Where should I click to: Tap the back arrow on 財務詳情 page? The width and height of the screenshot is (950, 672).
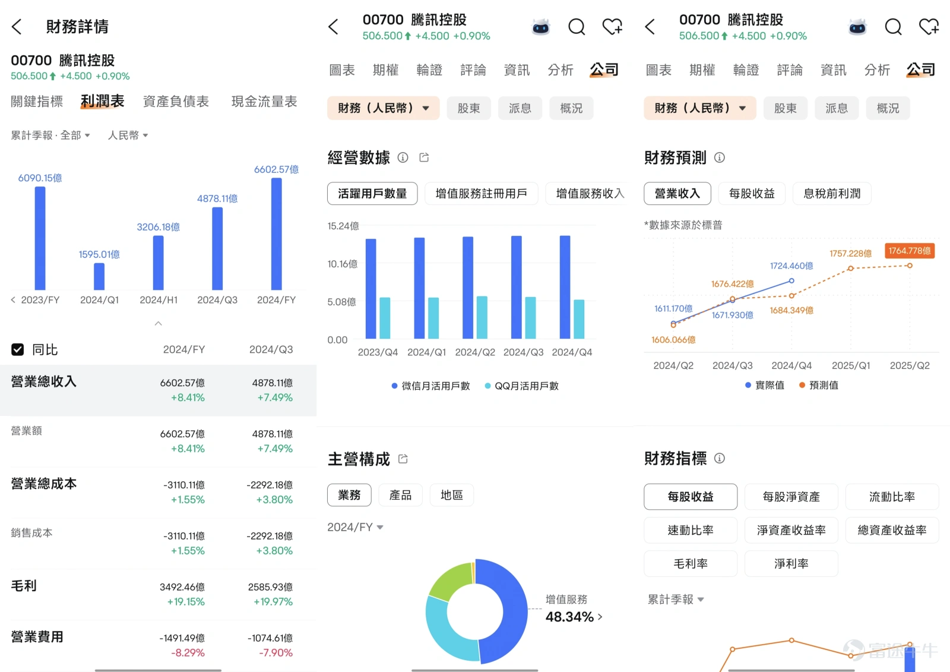[x=16, y=27]
